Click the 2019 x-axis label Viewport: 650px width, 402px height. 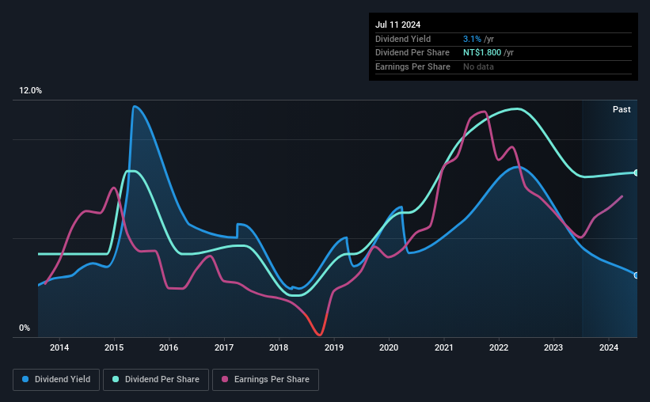click(x=333, y=347)
